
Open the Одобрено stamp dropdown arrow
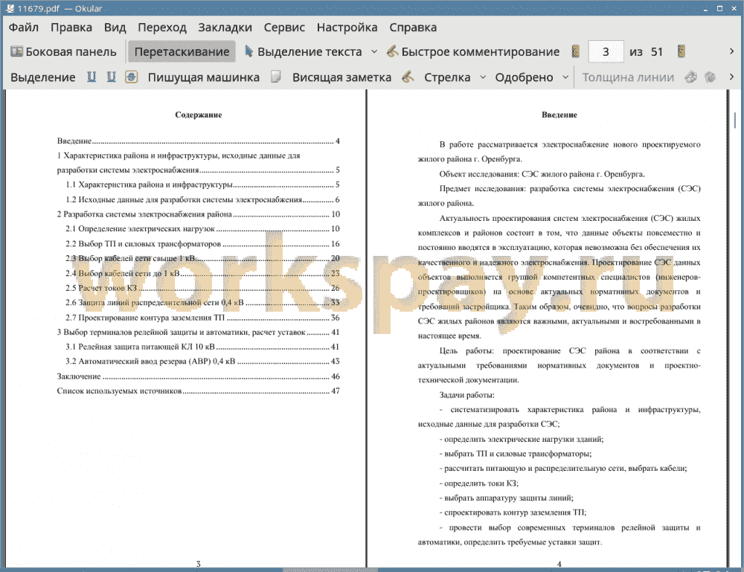click(x=565, y=77)
